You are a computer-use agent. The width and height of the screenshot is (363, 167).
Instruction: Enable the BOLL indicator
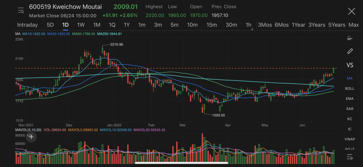[350, 89]
